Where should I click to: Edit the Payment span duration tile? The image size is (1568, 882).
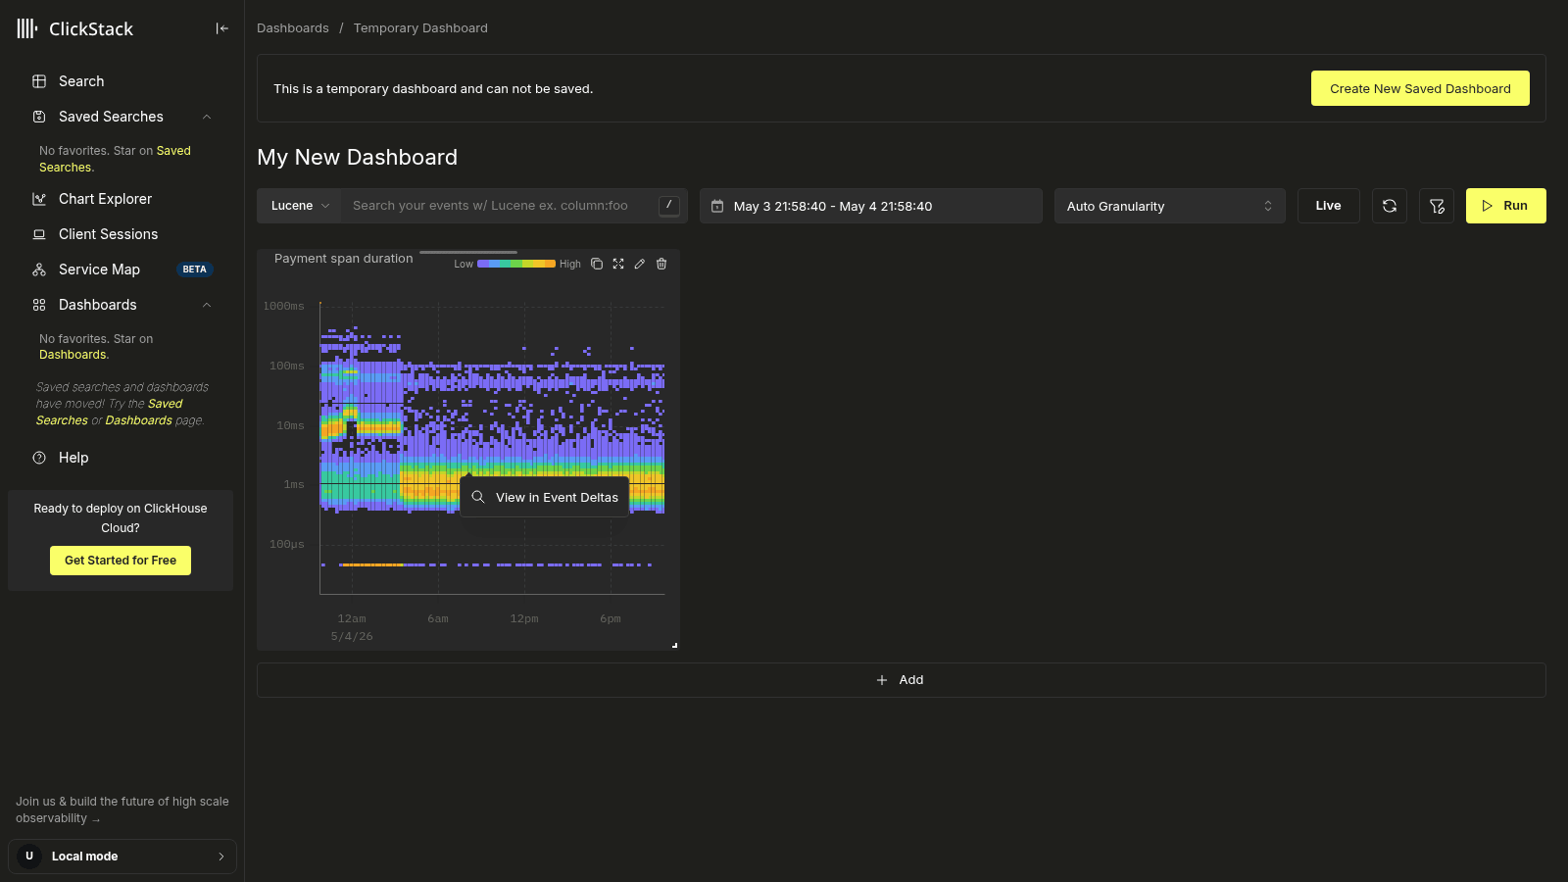(x=640, y=264)
